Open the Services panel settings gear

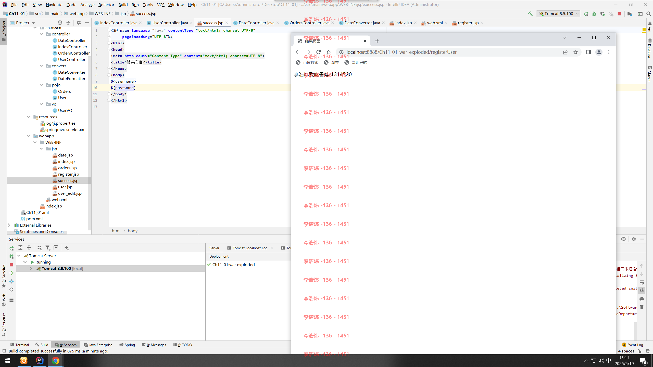[634, 239]
